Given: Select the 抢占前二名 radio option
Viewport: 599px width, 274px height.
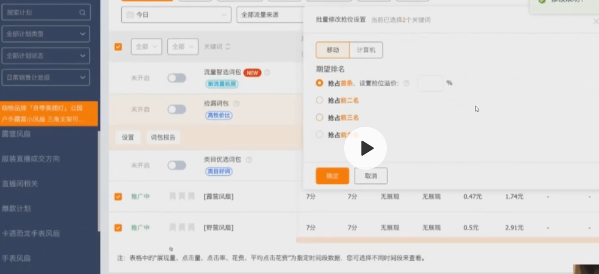Looking at the screenshot, I should [320, 100].
